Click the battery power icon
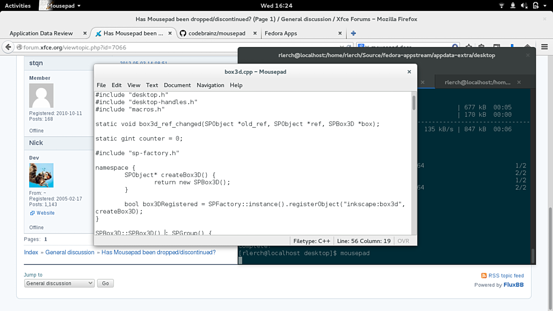Screen dimensions: 553x311 pyautogui.click(x=536, y=6)
